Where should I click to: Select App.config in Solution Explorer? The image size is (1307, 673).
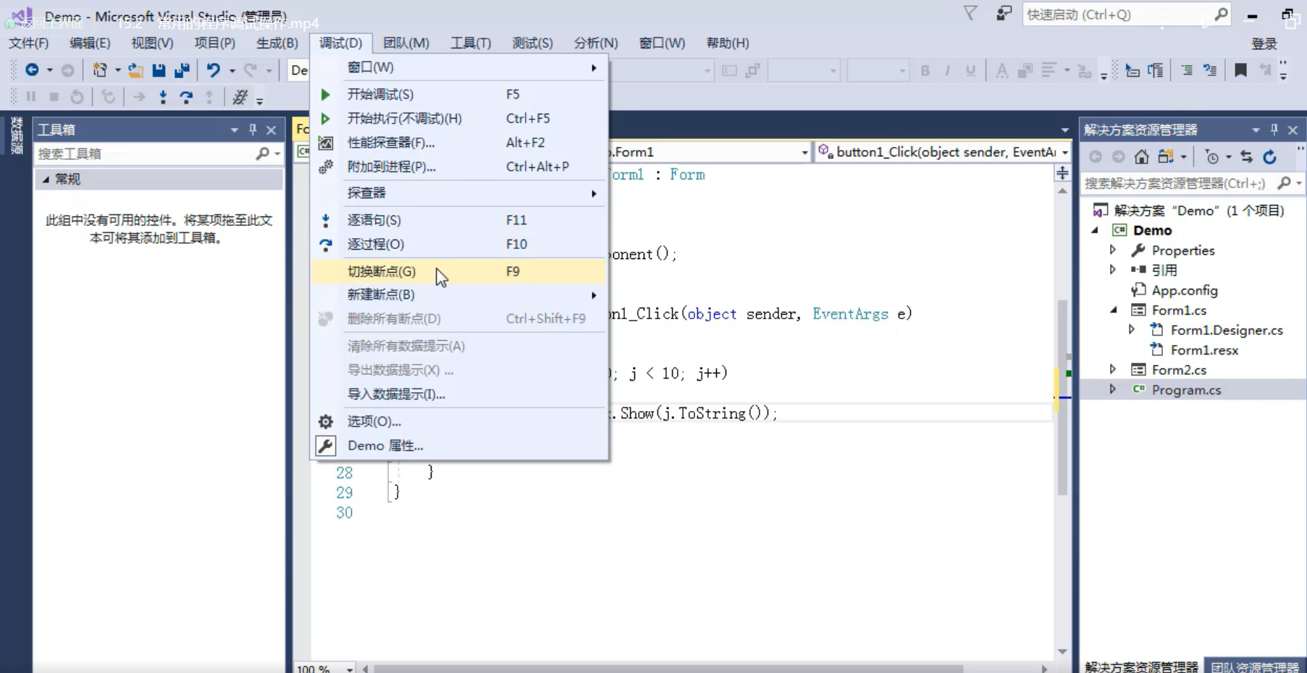pyautogui.click(x=1184, y=290)
